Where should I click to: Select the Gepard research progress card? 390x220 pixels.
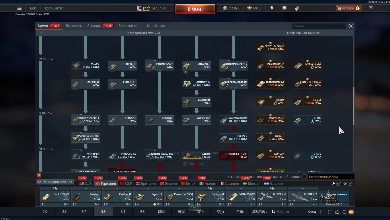pos(196,156)
